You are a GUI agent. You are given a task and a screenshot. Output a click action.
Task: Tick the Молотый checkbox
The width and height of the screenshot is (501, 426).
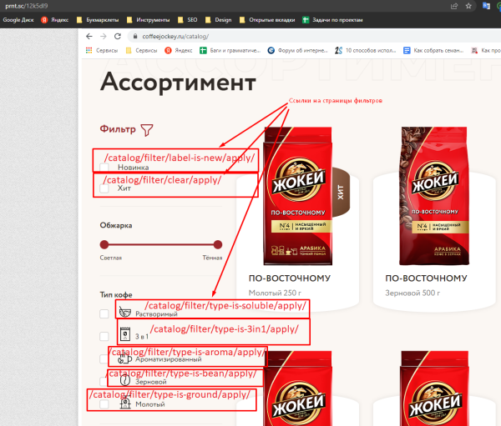104,404
